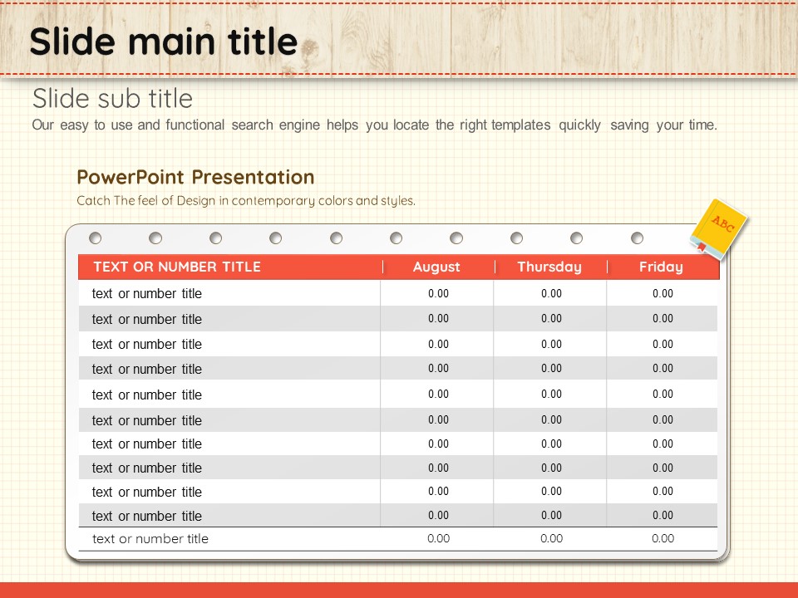Image resolution: width=798 pixels, height=598 pixels.
Task: Click first data row's text label
Action: [x=147, y=294]
